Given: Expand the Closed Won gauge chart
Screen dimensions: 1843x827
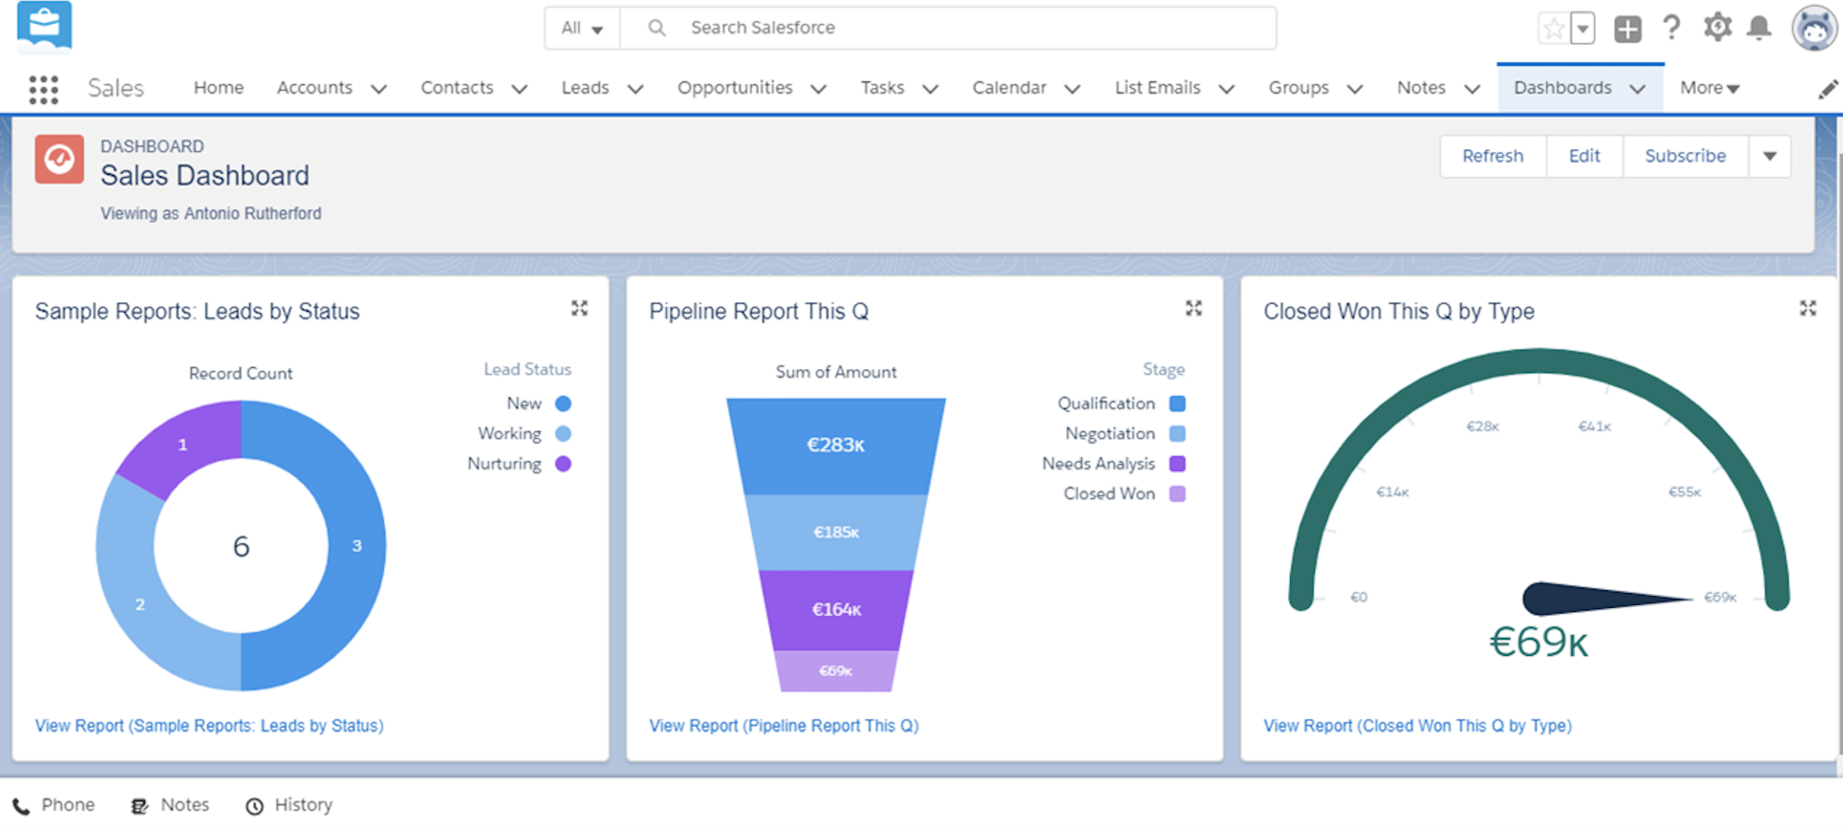Looking at the screenshot, I should pyautogui.click(x=1807, y=308).
